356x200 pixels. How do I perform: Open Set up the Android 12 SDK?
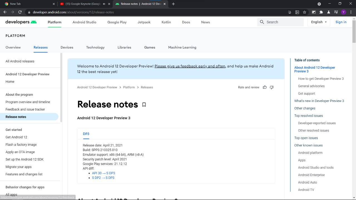point(24,159)
